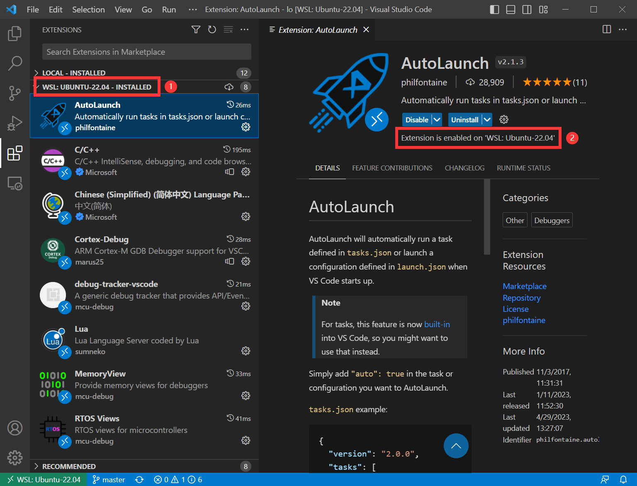Image resolution: width=637 pixels, height=486 pixels.
Task: Follow the built-in link in Note
Action: click(437, 324)
